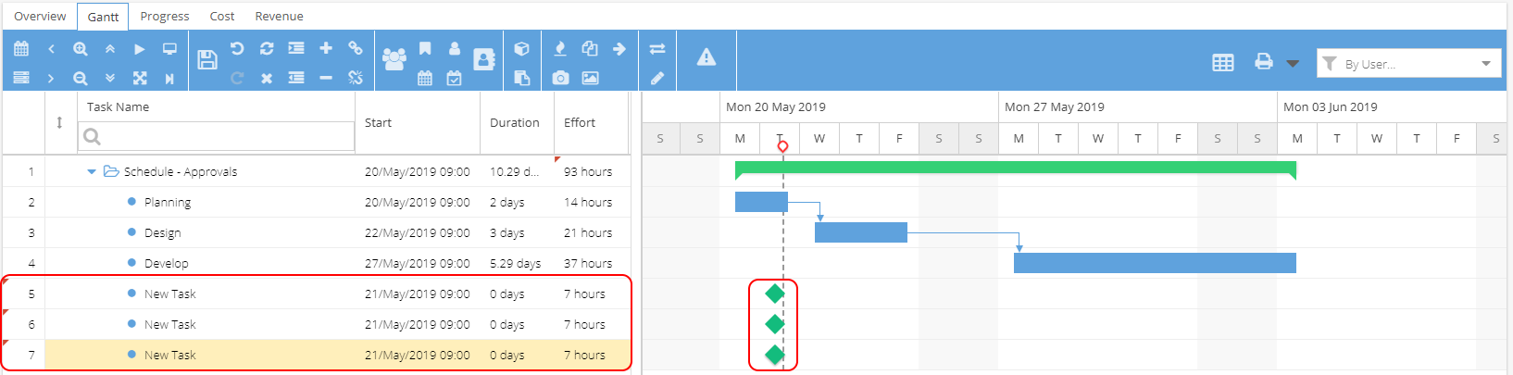The height and width of the screenshot is (375, 1513).
Task: Click the link tasks chain icon
Action: point(356,48)
